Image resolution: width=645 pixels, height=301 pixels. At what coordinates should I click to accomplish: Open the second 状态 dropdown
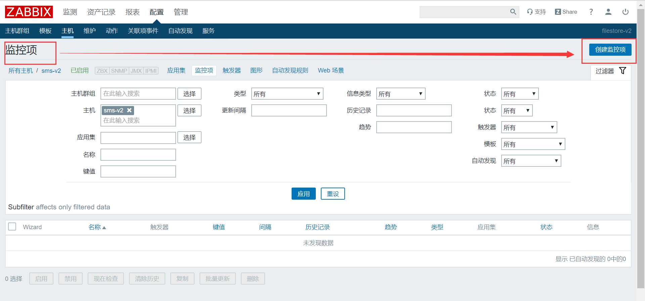pyautogui.click(x=517, y=110)
